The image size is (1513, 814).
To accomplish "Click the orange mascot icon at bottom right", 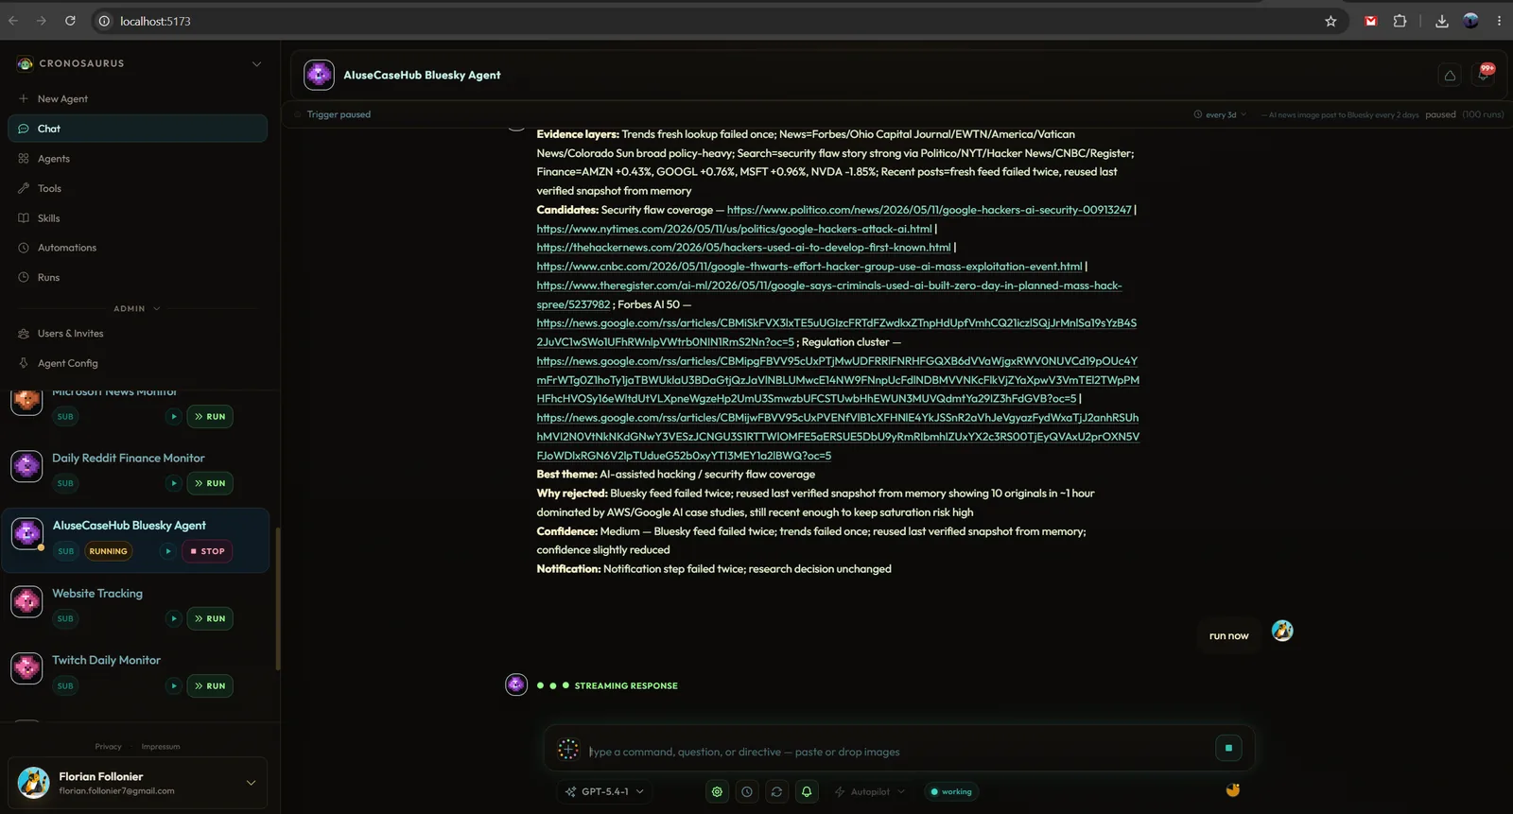I will point(1233,789).
